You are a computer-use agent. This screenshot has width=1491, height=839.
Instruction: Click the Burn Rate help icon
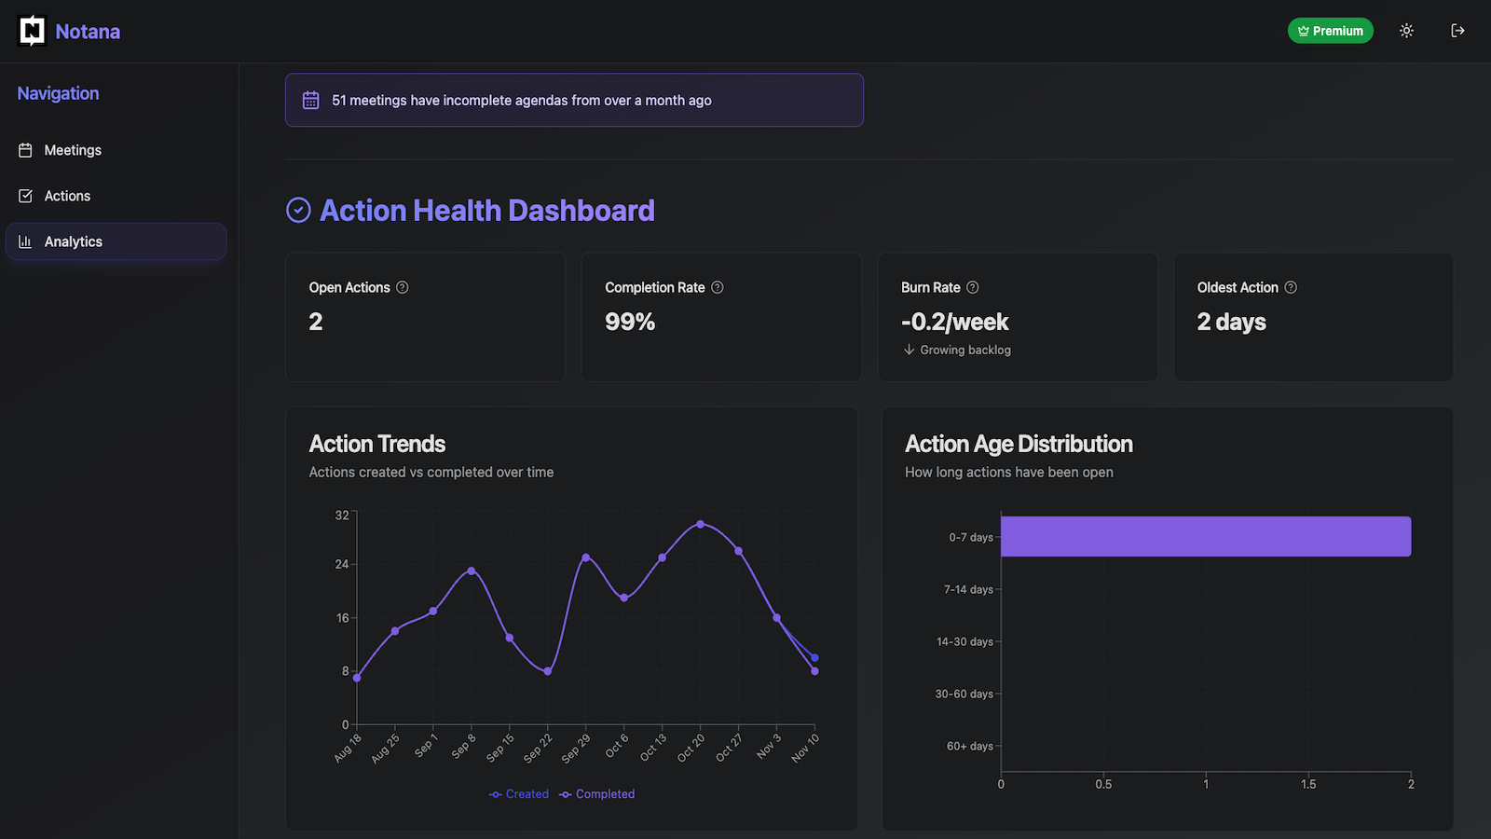(x=973, y=287)
